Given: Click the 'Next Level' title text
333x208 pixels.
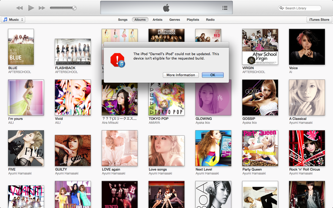Looking at the screenshot, I should tap(204, 169).
